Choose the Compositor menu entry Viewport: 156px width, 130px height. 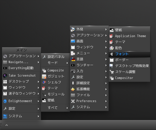(x=129, y=78)
